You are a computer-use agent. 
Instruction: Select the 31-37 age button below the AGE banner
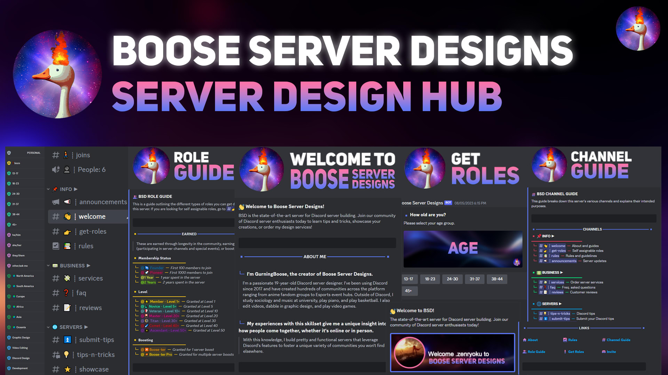point(475,279)
